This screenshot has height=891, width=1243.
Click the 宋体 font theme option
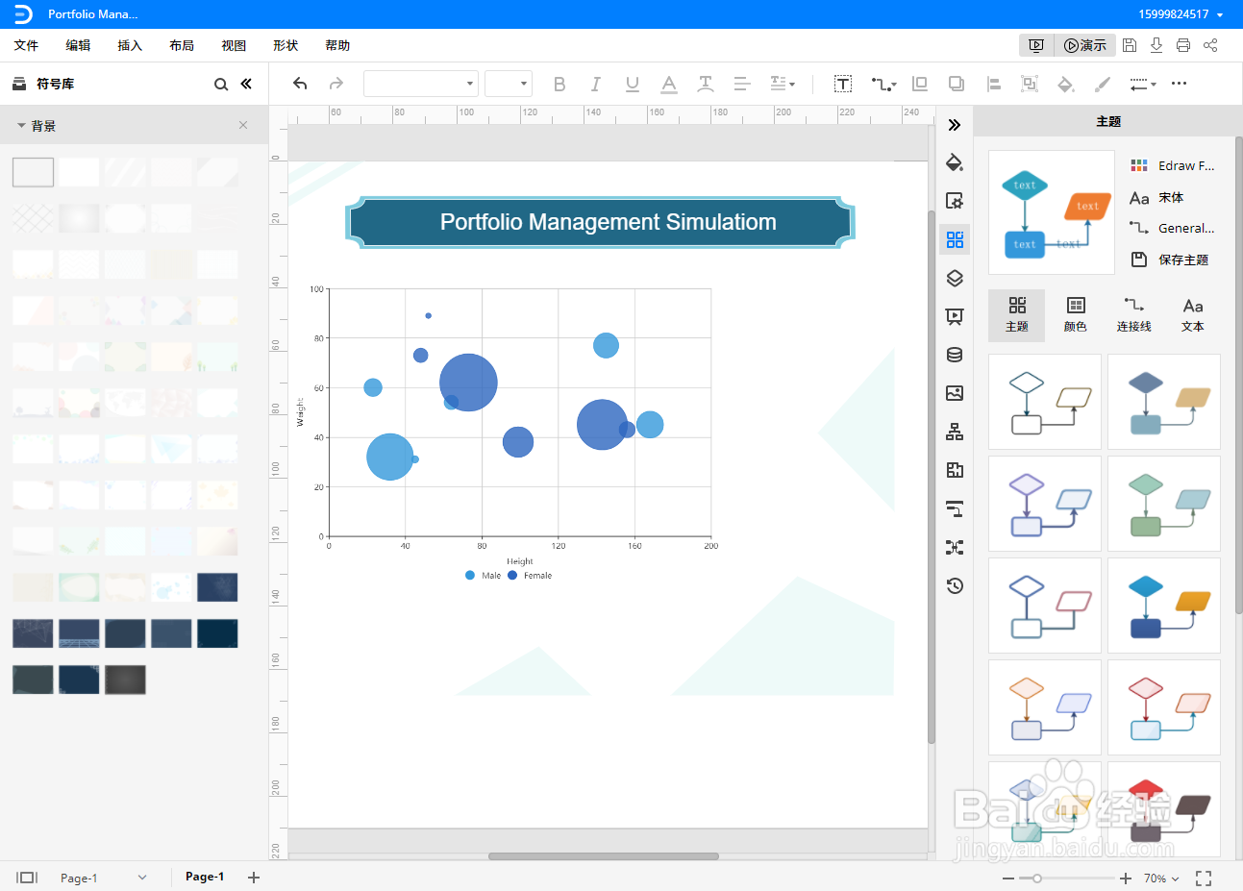tap(1157, 197)
